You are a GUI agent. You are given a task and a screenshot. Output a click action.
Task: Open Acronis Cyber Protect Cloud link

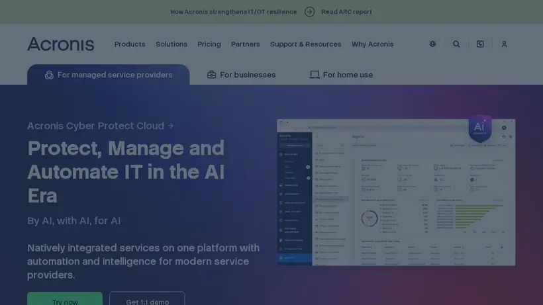click(101, 126)
